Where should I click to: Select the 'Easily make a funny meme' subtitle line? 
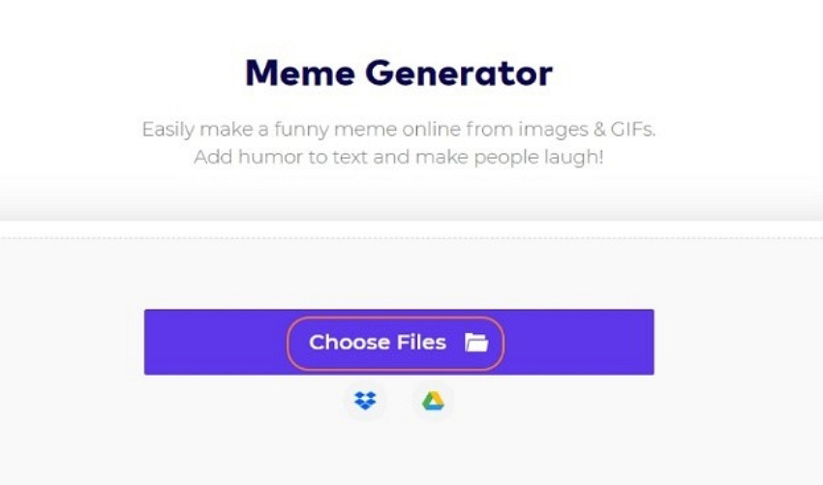[x=399, y=130]
